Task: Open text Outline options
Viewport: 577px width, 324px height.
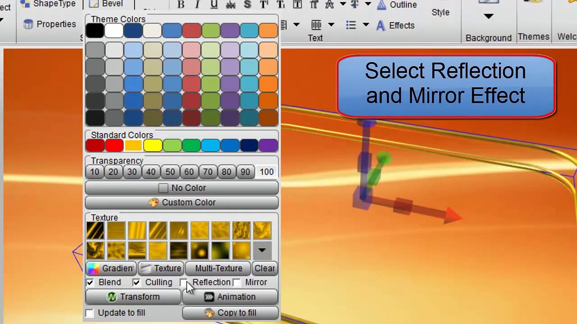Action: point(397,5)
